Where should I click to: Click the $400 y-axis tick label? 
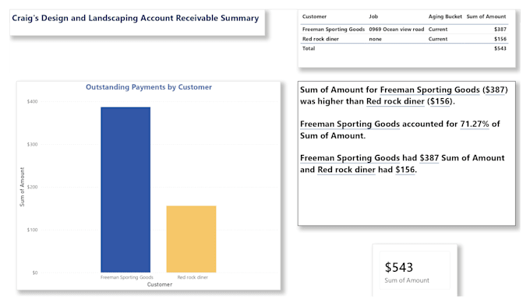[x=33, y=101]
